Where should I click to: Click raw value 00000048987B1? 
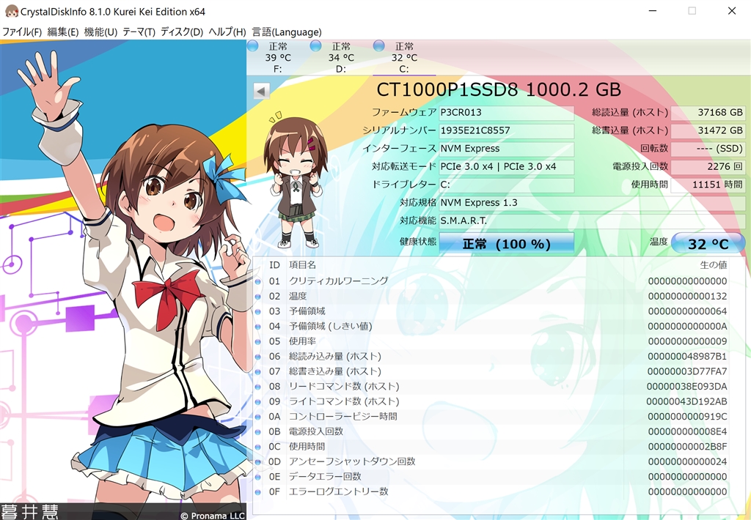pos(687,357)
